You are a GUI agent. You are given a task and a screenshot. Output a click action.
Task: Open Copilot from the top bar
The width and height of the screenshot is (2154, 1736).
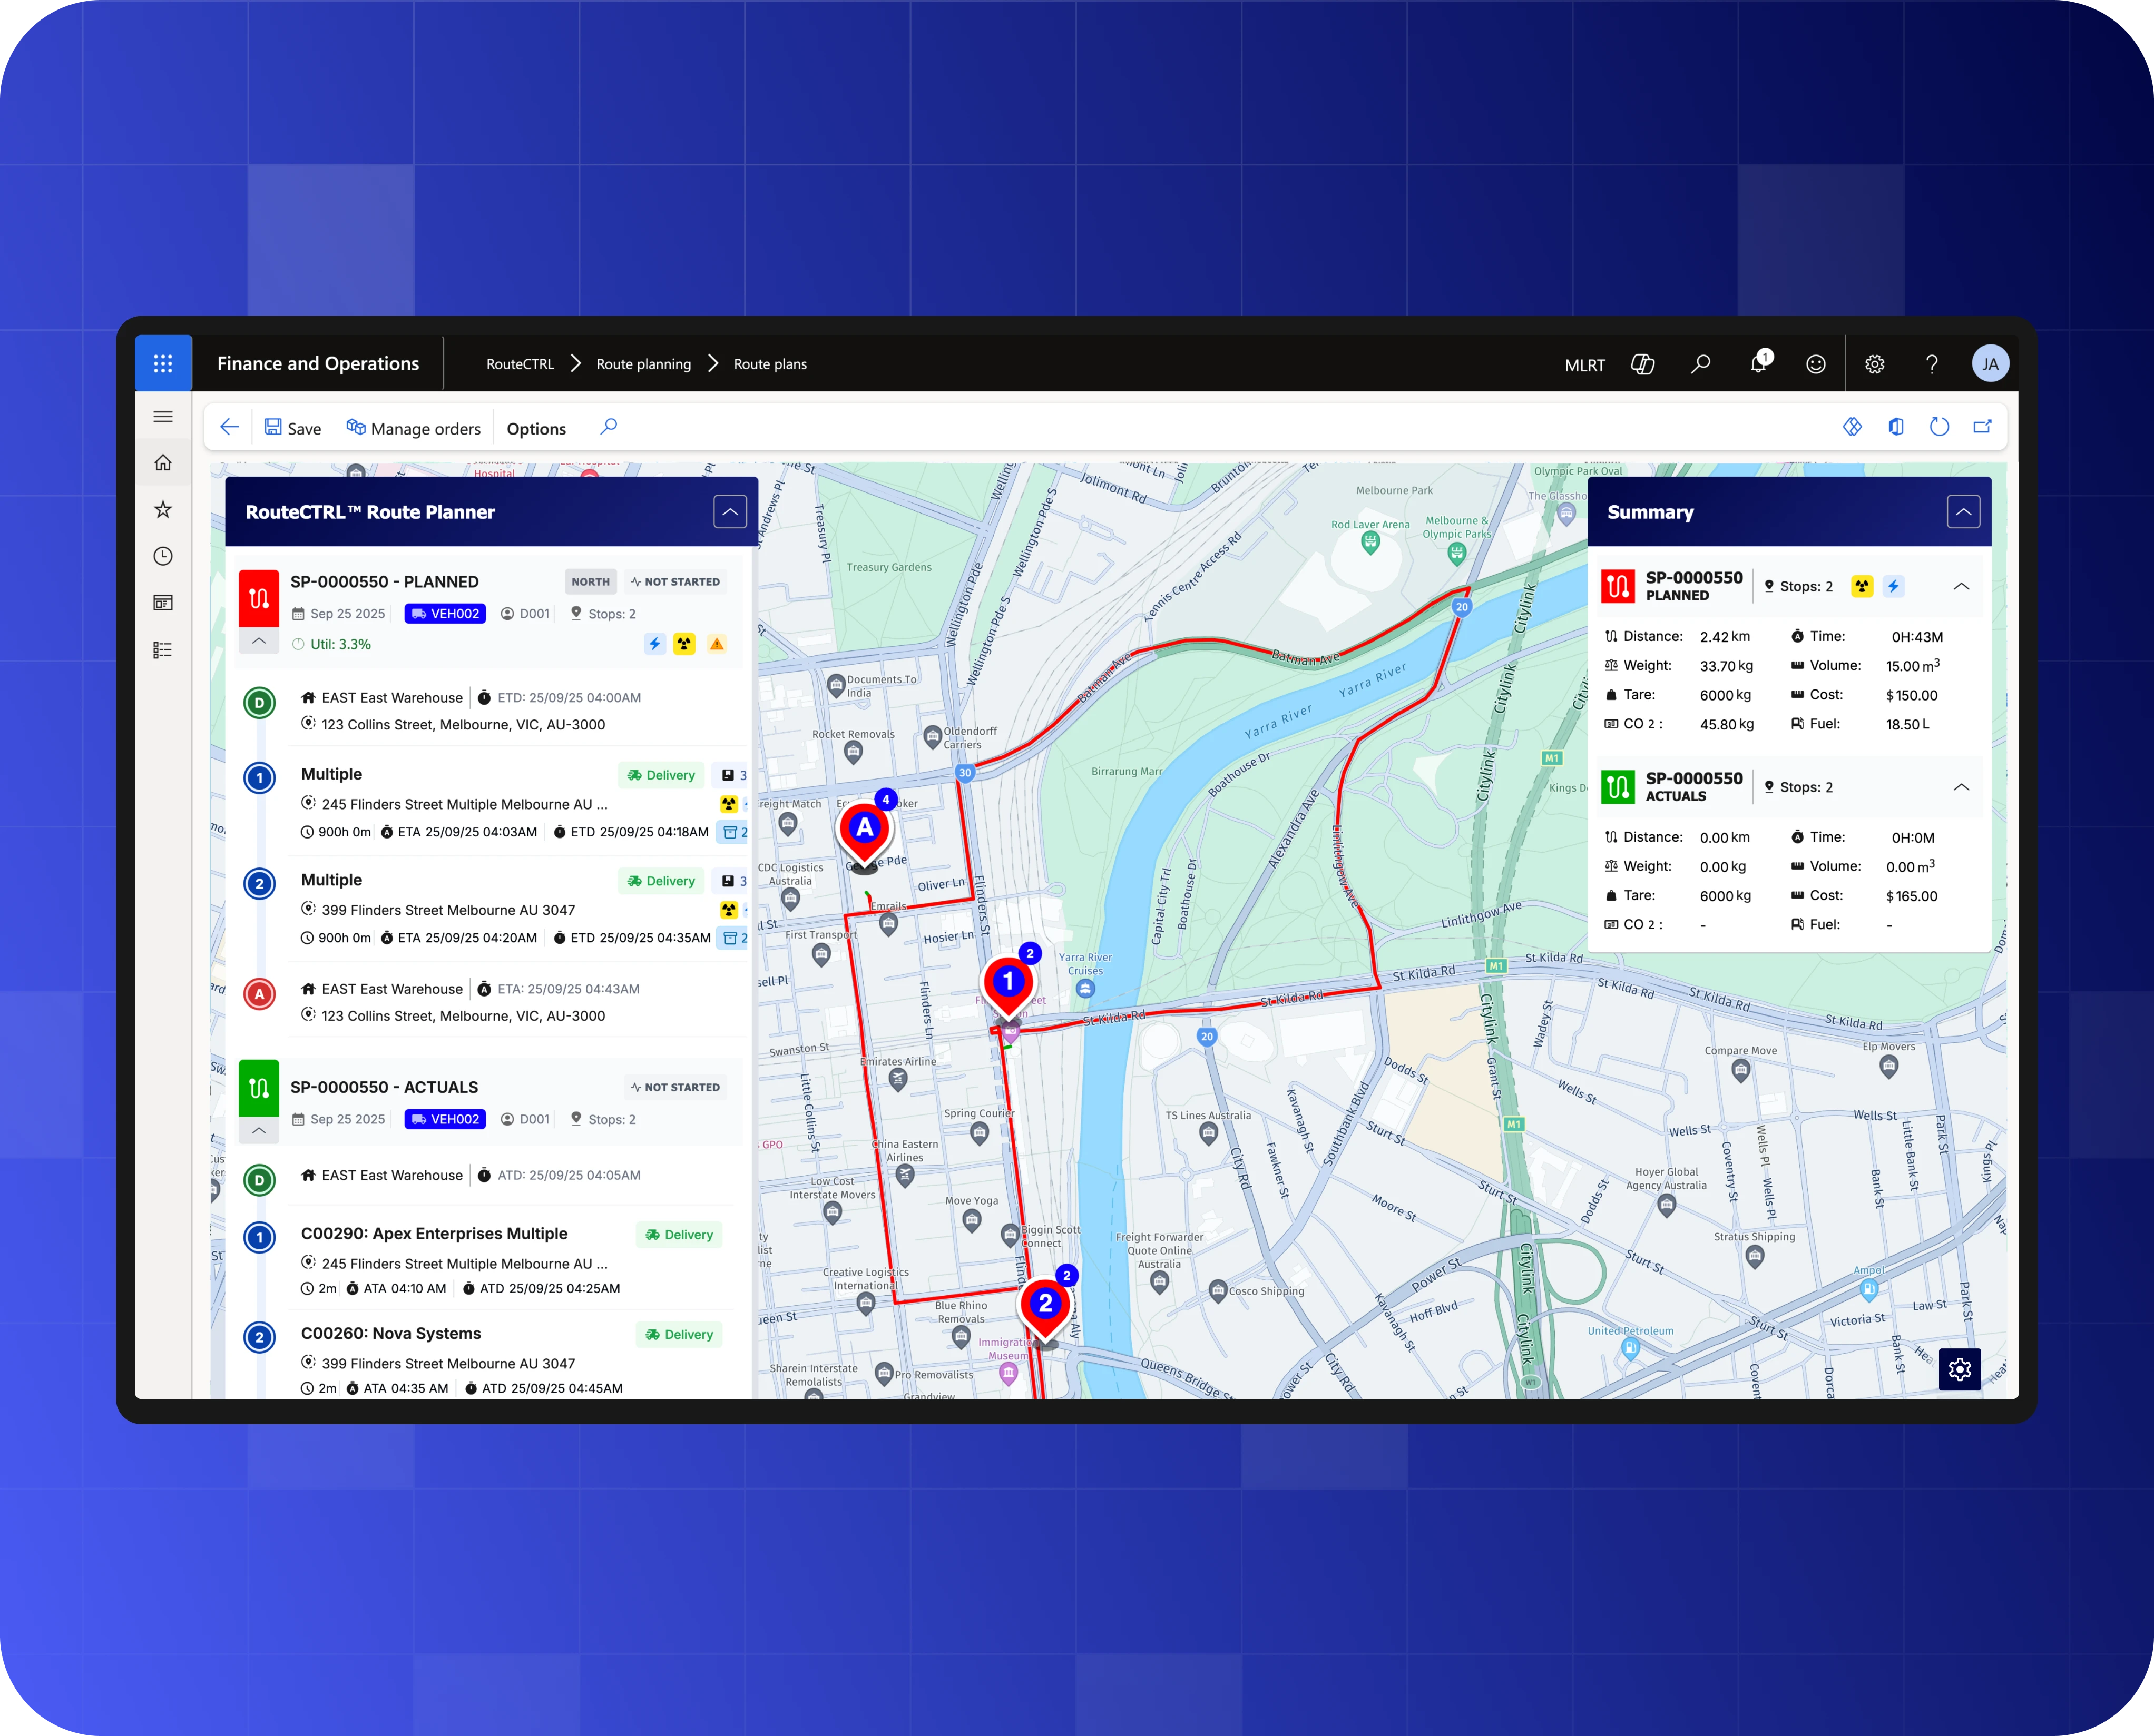(1642, 364)
